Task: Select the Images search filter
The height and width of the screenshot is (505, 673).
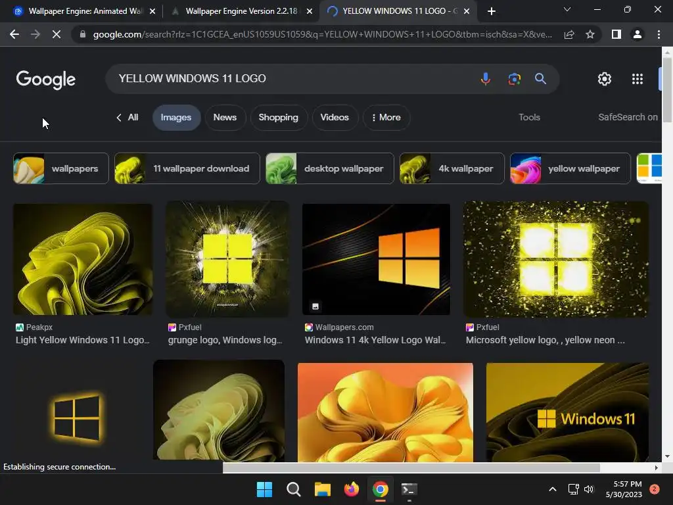Action: tap(176, 117)
